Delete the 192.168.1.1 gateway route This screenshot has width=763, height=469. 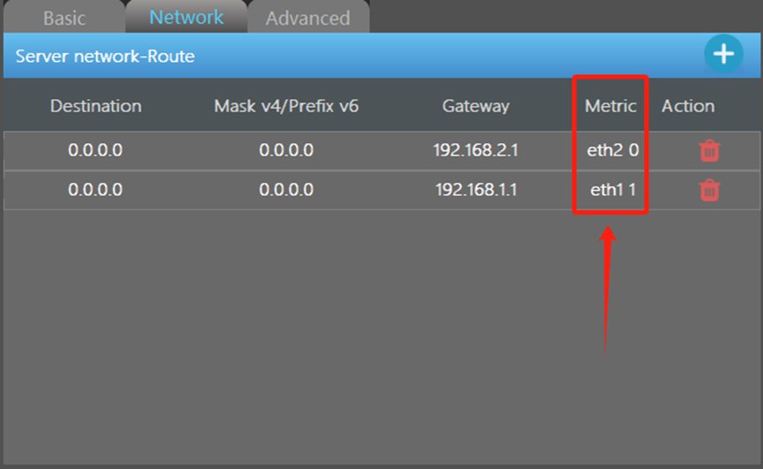click(x=709, y=190)
